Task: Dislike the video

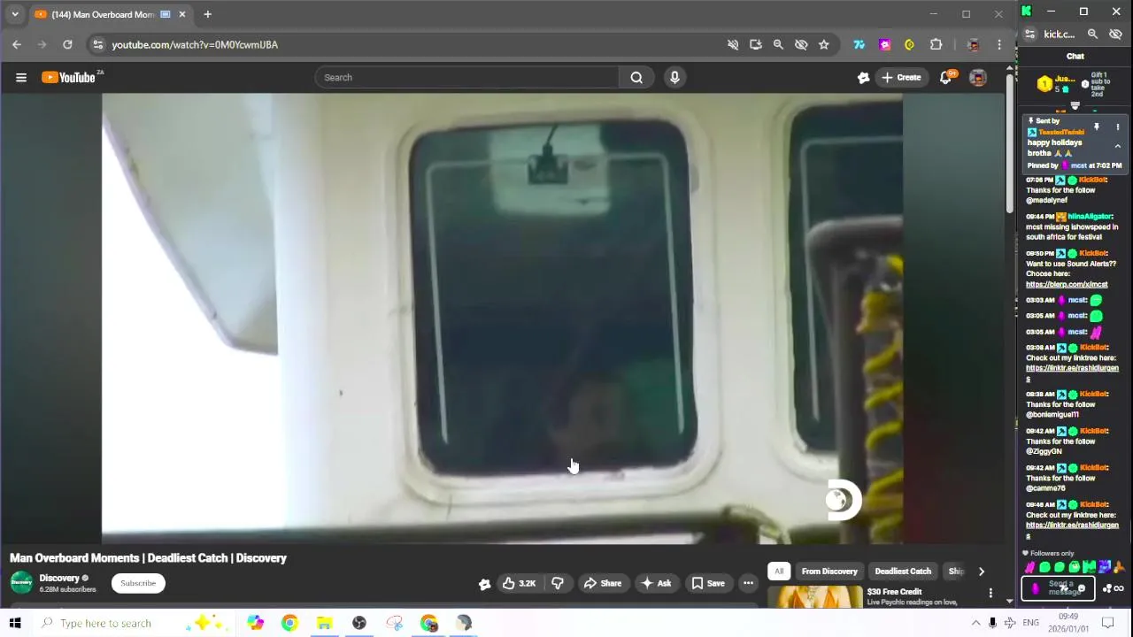Action: coord(558,583)
